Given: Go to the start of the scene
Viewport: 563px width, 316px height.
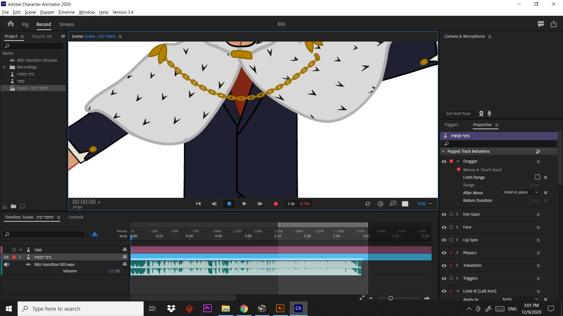Looking at the screenshot, I should [199, 204].
